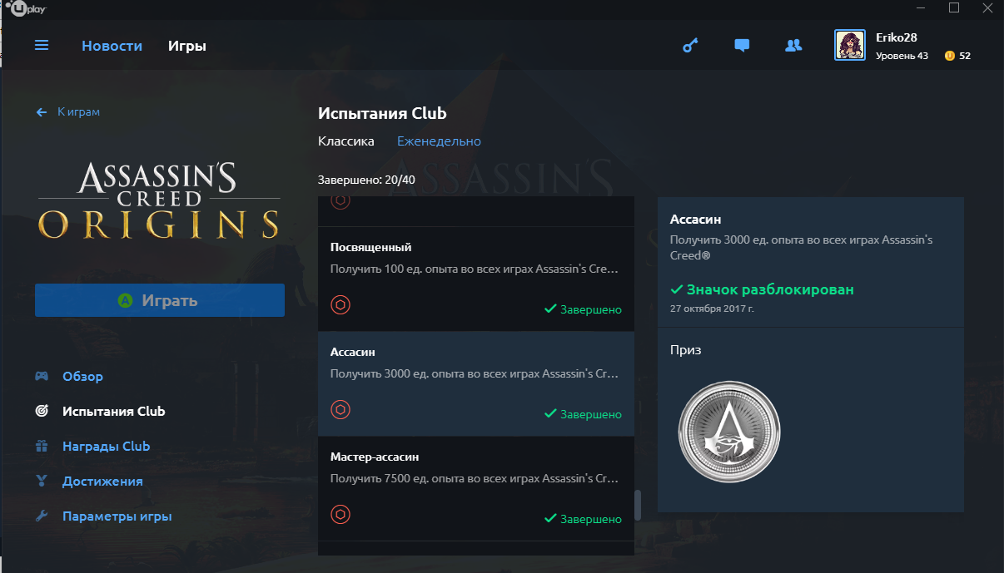This screenshot has height=573, width=1004.
Task: Open the Игры section
Action: pos(187,46)
